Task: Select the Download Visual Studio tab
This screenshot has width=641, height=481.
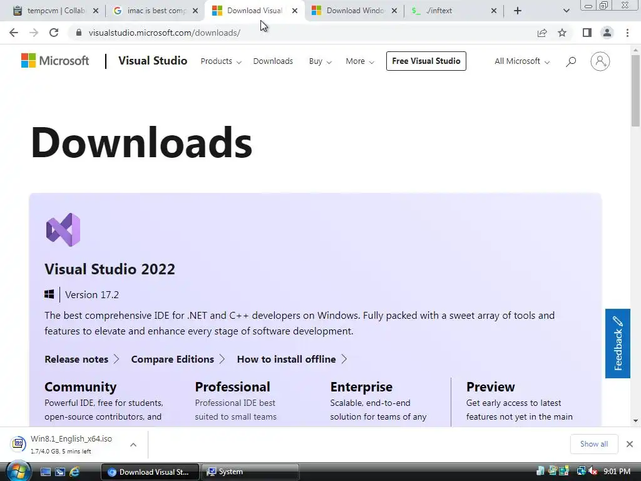Action: point(254,11)
